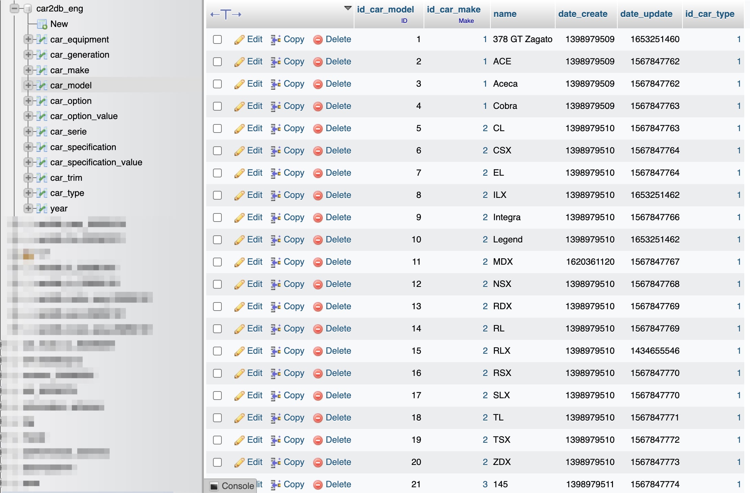Open the car_type table in tree
The width and height of the screenshot is (750, 493).
67,193
